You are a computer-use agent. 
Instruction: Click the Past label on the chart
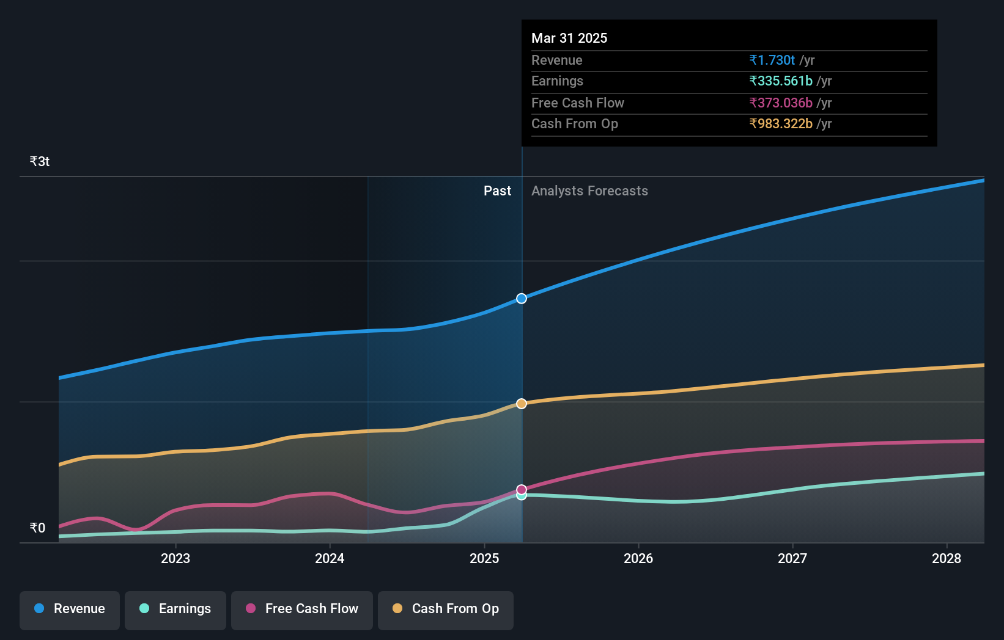pyautogui.click(x=498, y=191)
